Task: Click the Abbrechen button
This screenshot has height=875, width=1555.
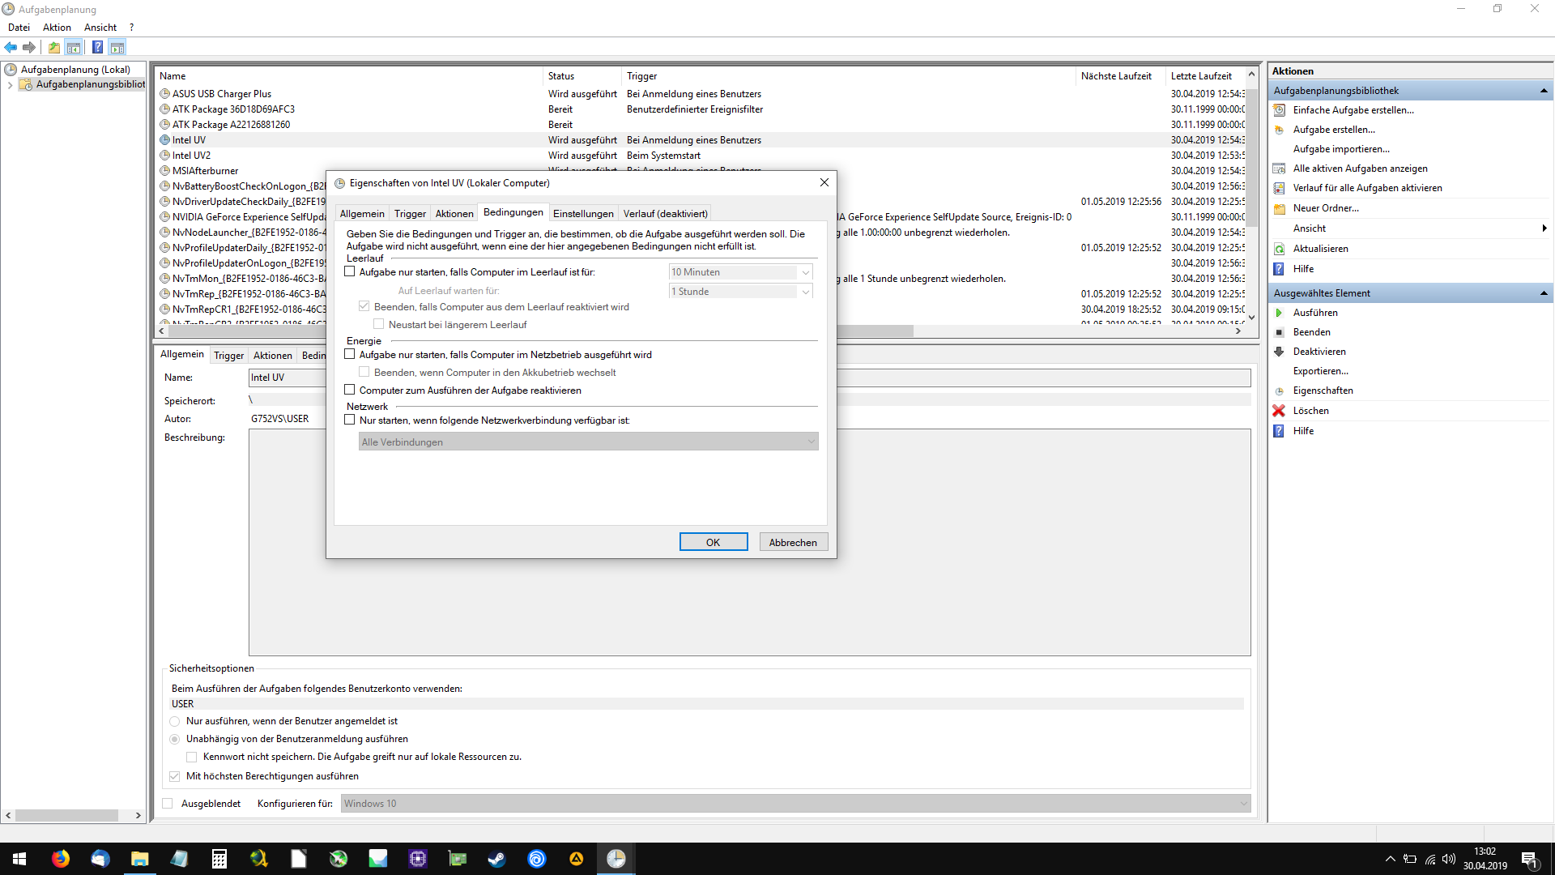Action: point(793,543)
